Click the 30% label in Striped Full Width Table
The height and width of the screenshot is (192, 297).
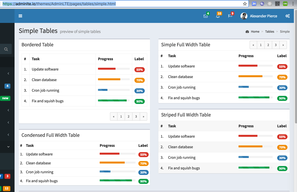click(282, 158)
